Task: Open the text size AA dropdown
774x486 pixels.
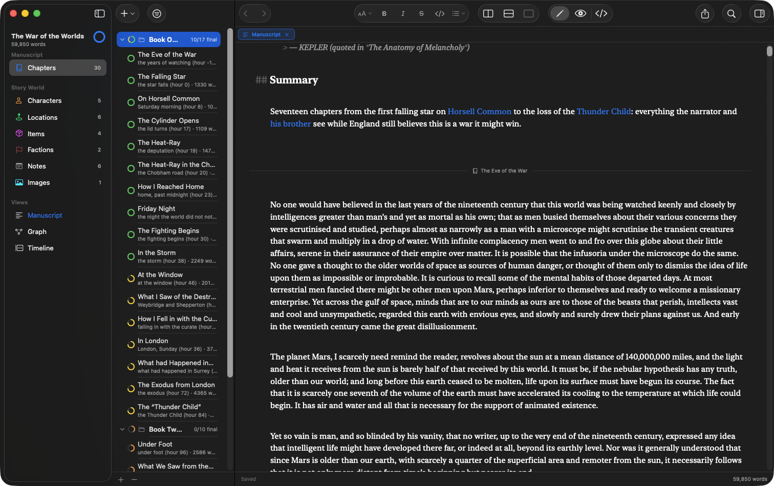Action: (364, 14)
